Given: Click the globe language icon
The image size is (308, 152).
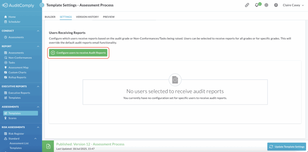Looking at the screenshot, I should (x=276, y=5).
